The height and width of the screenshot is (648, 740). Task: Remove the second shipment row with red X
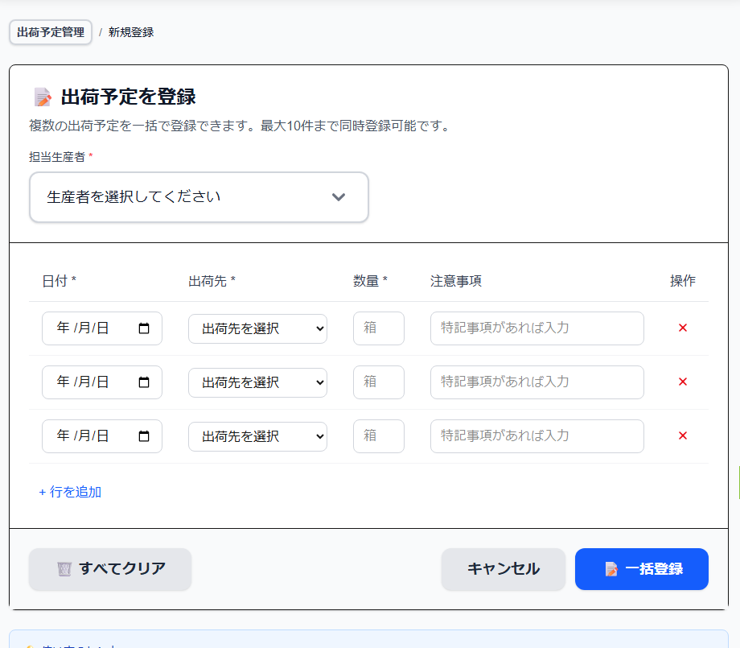683,382
